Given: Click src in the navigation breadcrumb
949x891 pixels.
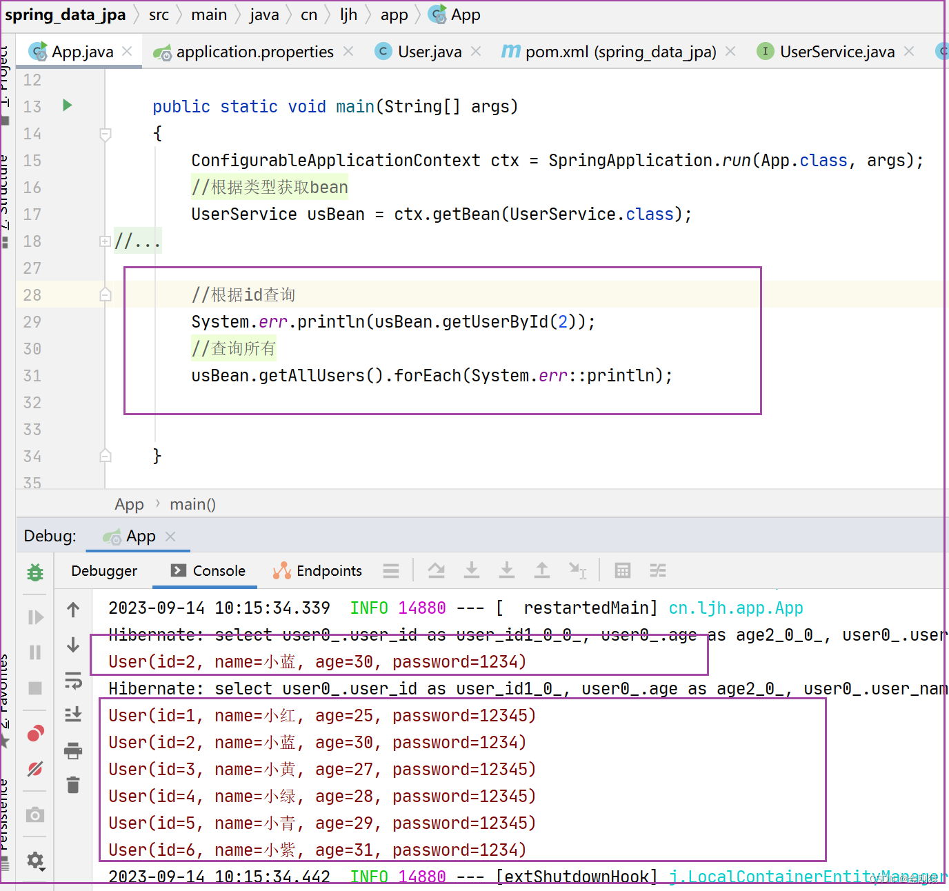Looking at the screenshot, I should click(159, 14).
